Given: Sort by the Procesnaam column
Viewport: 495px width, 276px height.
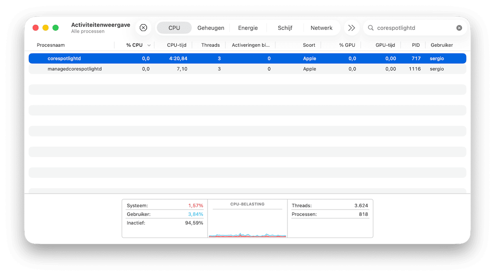Looking at the screenshot, I should pyautogui.click(x=51, y=45).
